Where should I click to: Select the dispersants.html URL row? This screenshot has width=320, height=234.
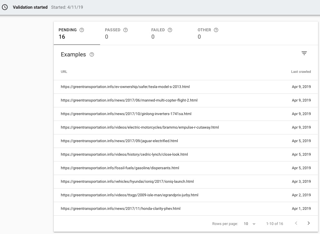(186, 168)
